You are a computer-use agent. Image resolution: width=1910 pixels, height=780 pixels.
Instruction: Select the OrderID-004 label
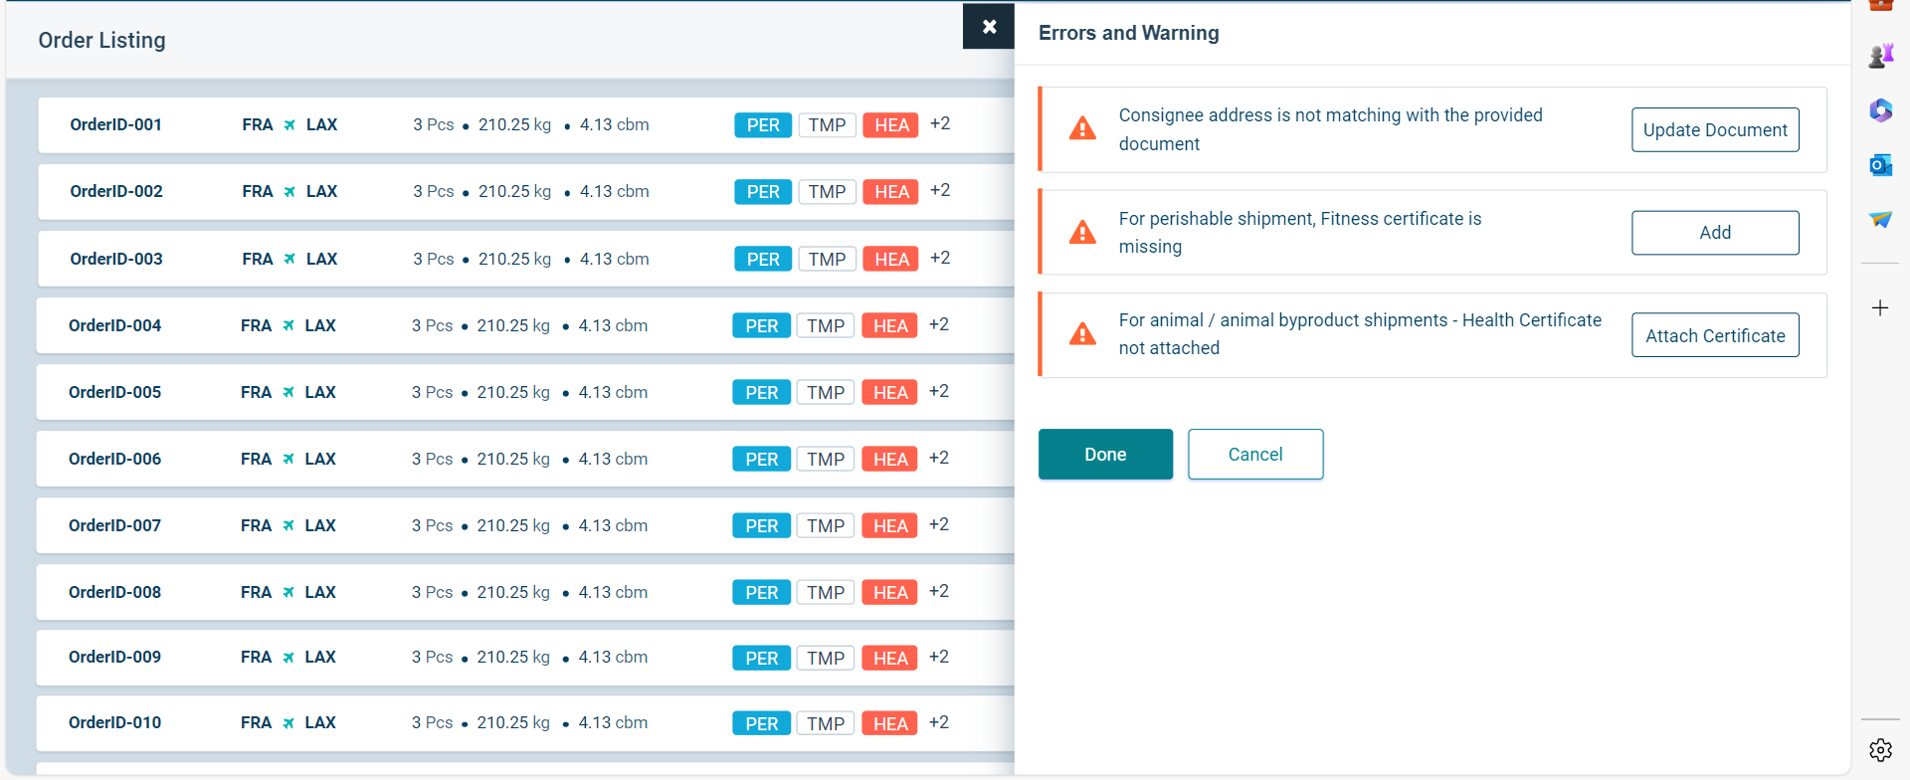coord(114,325)
